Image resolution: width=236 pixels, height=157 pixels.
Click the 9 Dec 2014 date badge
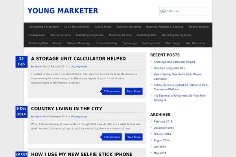click(x=21, y=111)
